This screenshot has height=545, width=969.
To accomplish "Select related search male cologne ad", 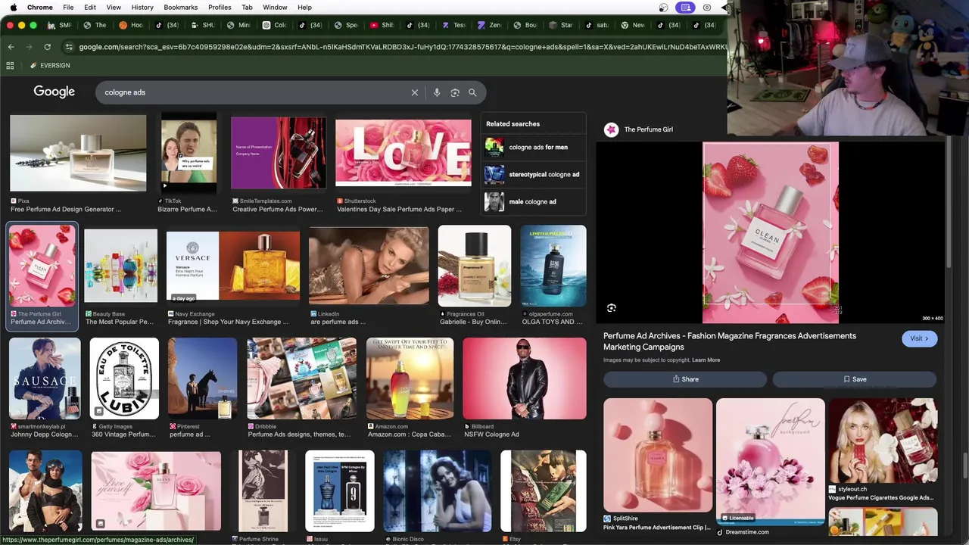I will [x=534, y=201].
